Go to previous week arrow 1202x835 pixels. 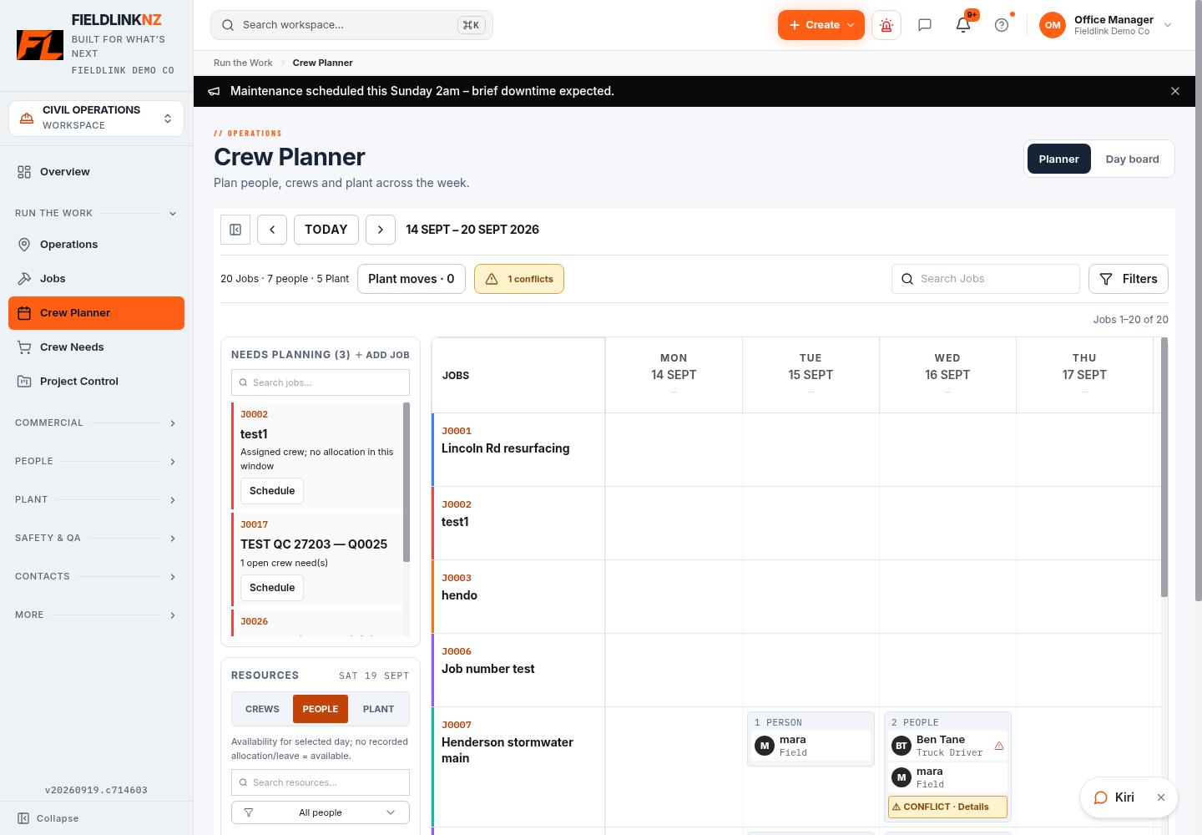click(272, 230)
